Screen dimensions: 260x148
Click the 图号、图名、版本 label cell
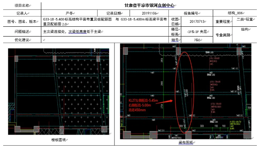(x=22, y=22)
